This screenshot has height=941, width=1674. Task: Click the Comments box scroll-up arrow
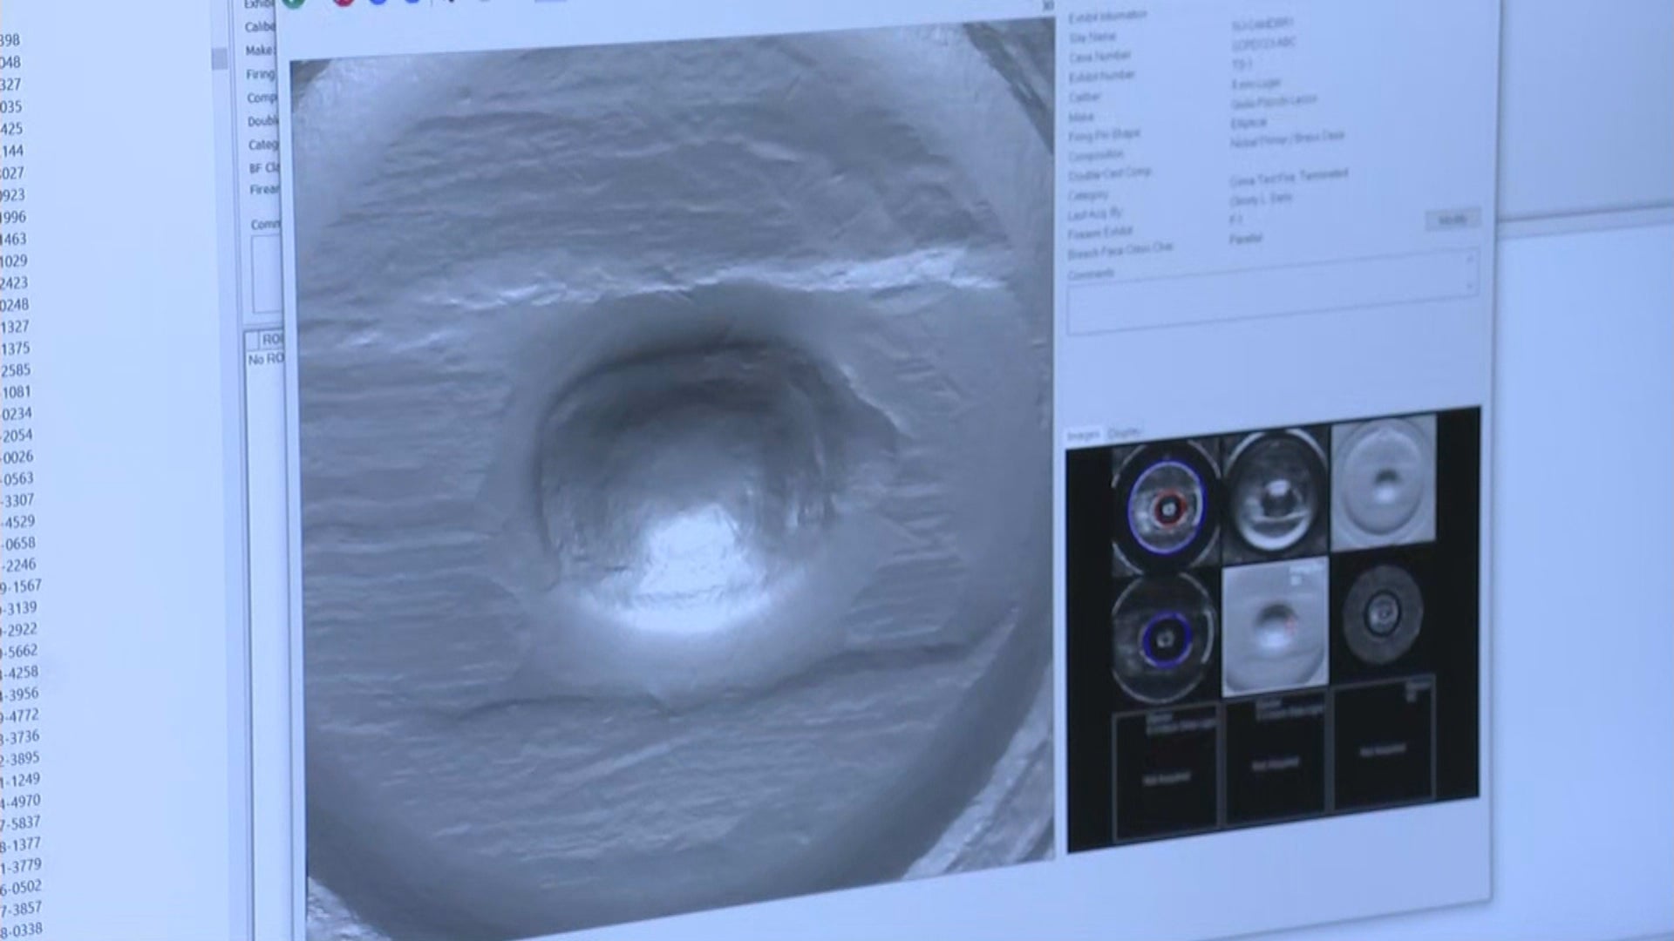click(1471, 259)
